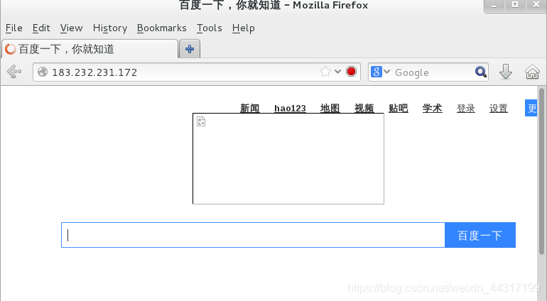
Task: Go to the Home page icon
Action: 532,72
